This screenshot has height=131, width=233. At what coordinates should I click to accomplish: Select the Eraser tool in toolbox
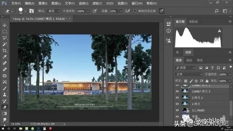(5, 107)
